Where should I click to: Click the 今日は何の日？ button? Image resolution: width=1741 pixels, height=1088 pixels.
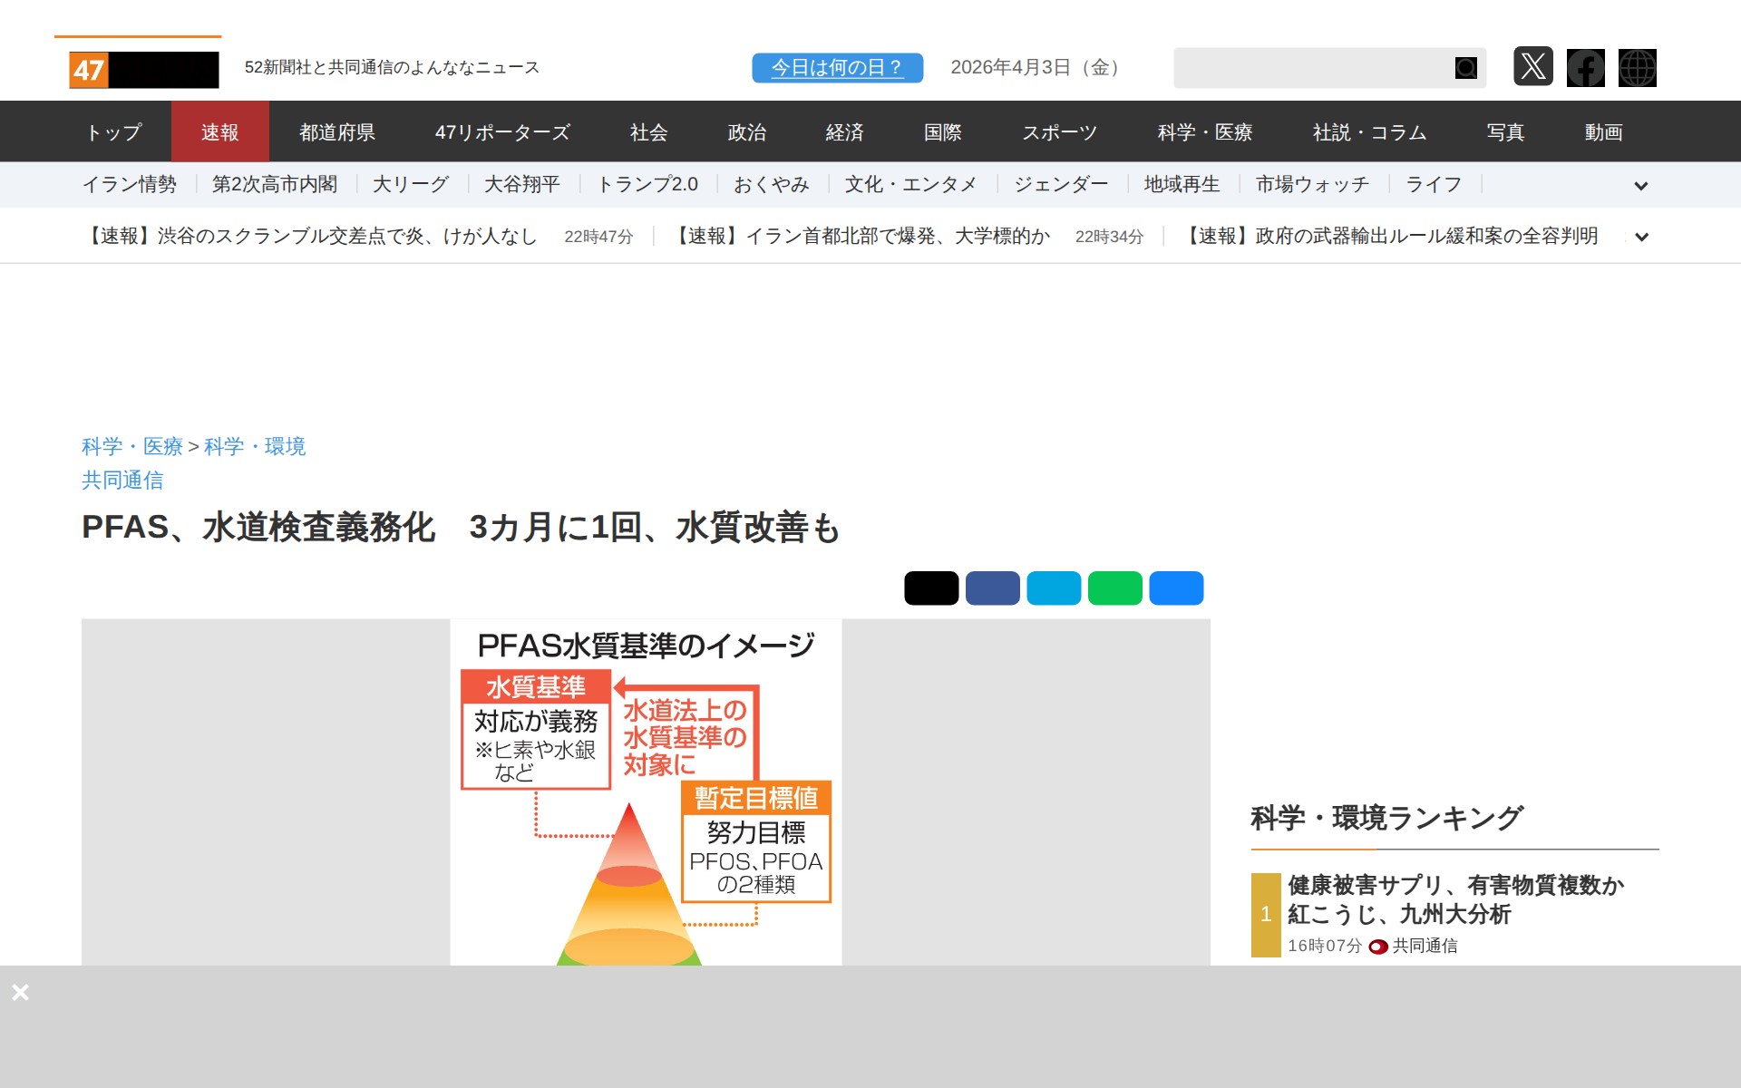837,68
